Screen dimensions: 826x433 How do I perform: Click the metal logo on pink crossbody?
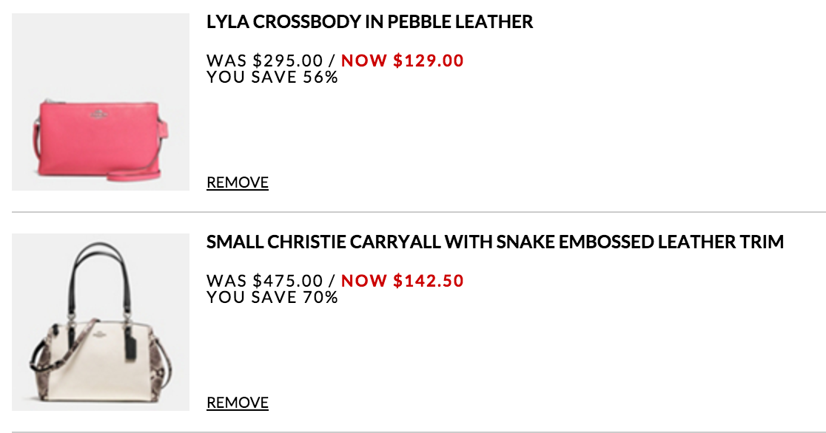97,112
